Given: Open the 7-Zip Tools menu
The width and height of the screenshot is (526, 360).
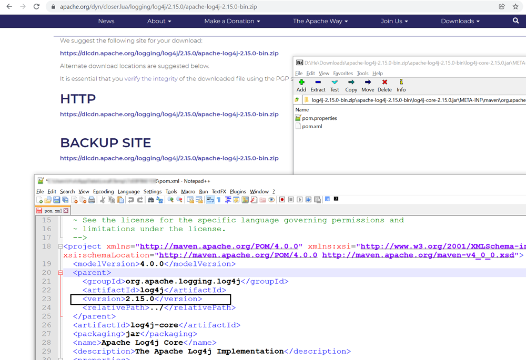Looking at the screenshot, I should (x=362, y=74).
